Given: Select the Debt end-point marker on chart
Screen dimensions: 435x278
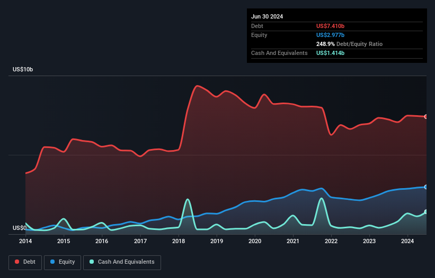Looking at the screenshot, I should click(x=426, y=117).
